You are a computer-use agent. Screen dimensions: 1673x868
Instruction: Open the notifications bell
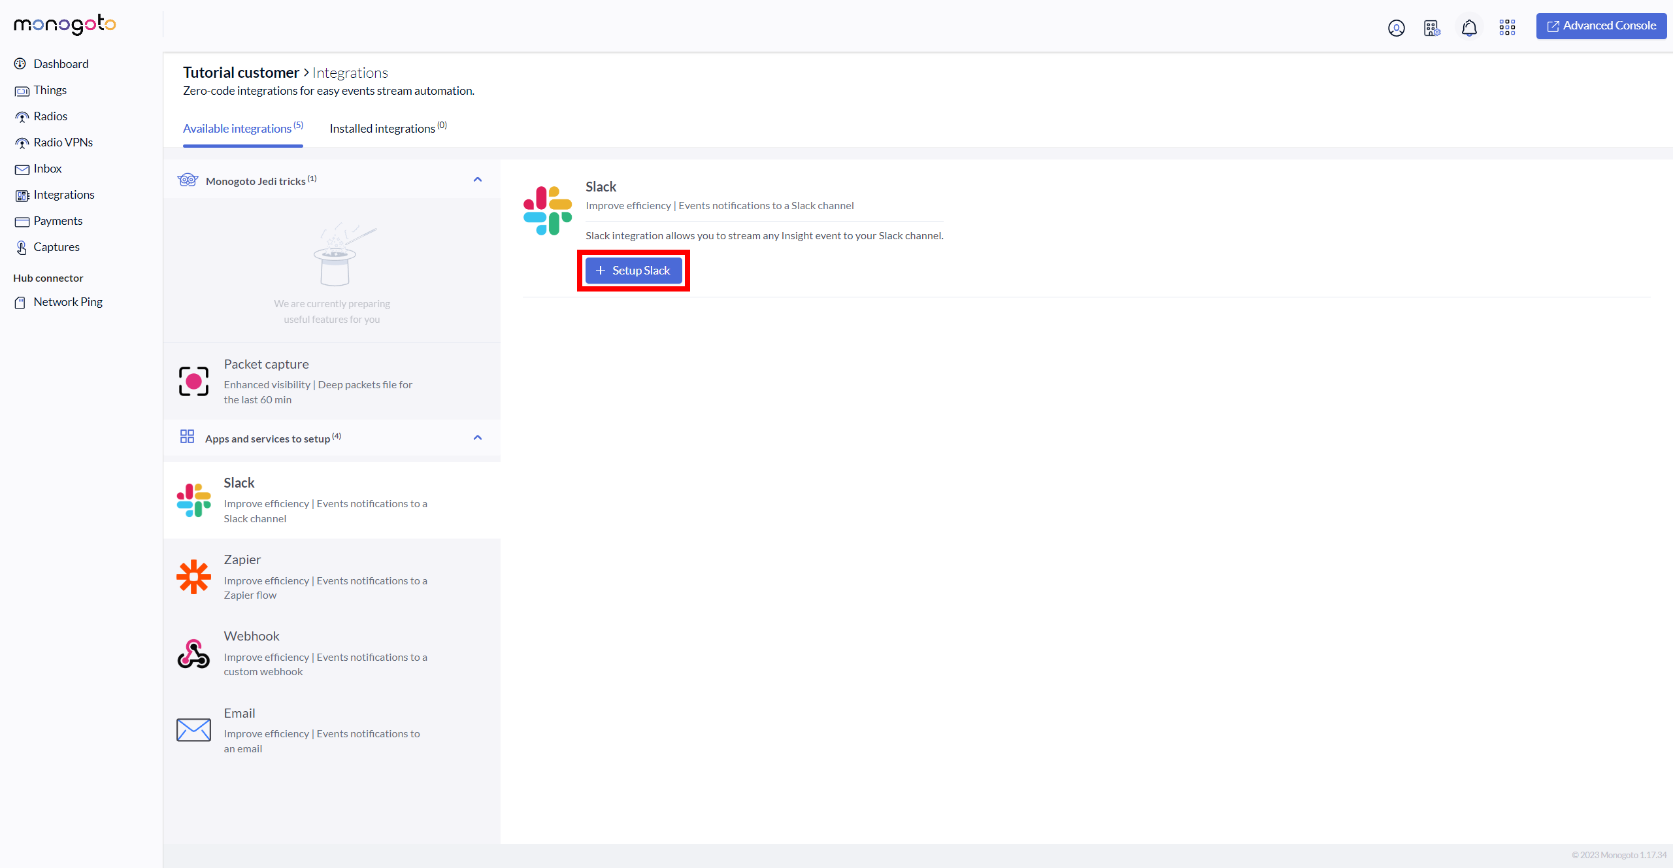1469,28
